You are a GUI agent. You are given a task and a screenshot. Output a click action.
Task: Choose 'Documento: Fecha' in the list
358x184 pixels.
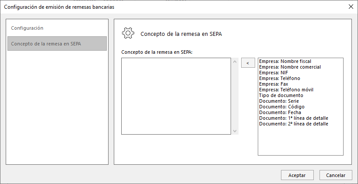(x=280, y=112)
